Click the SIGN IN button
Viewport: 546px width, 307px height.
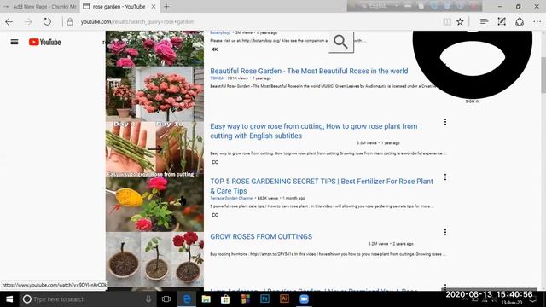[x=472, y=101]
